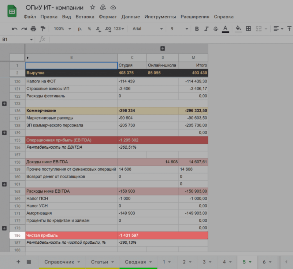Open the Вставка menu
The height and width of the screenshot is (269, 293).
pyautogui.click(x=85, y=17)
